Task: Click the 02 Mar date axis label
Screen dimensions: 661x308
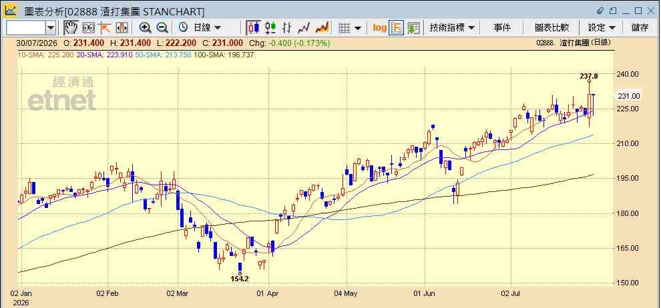Action: tap(178, 293)
